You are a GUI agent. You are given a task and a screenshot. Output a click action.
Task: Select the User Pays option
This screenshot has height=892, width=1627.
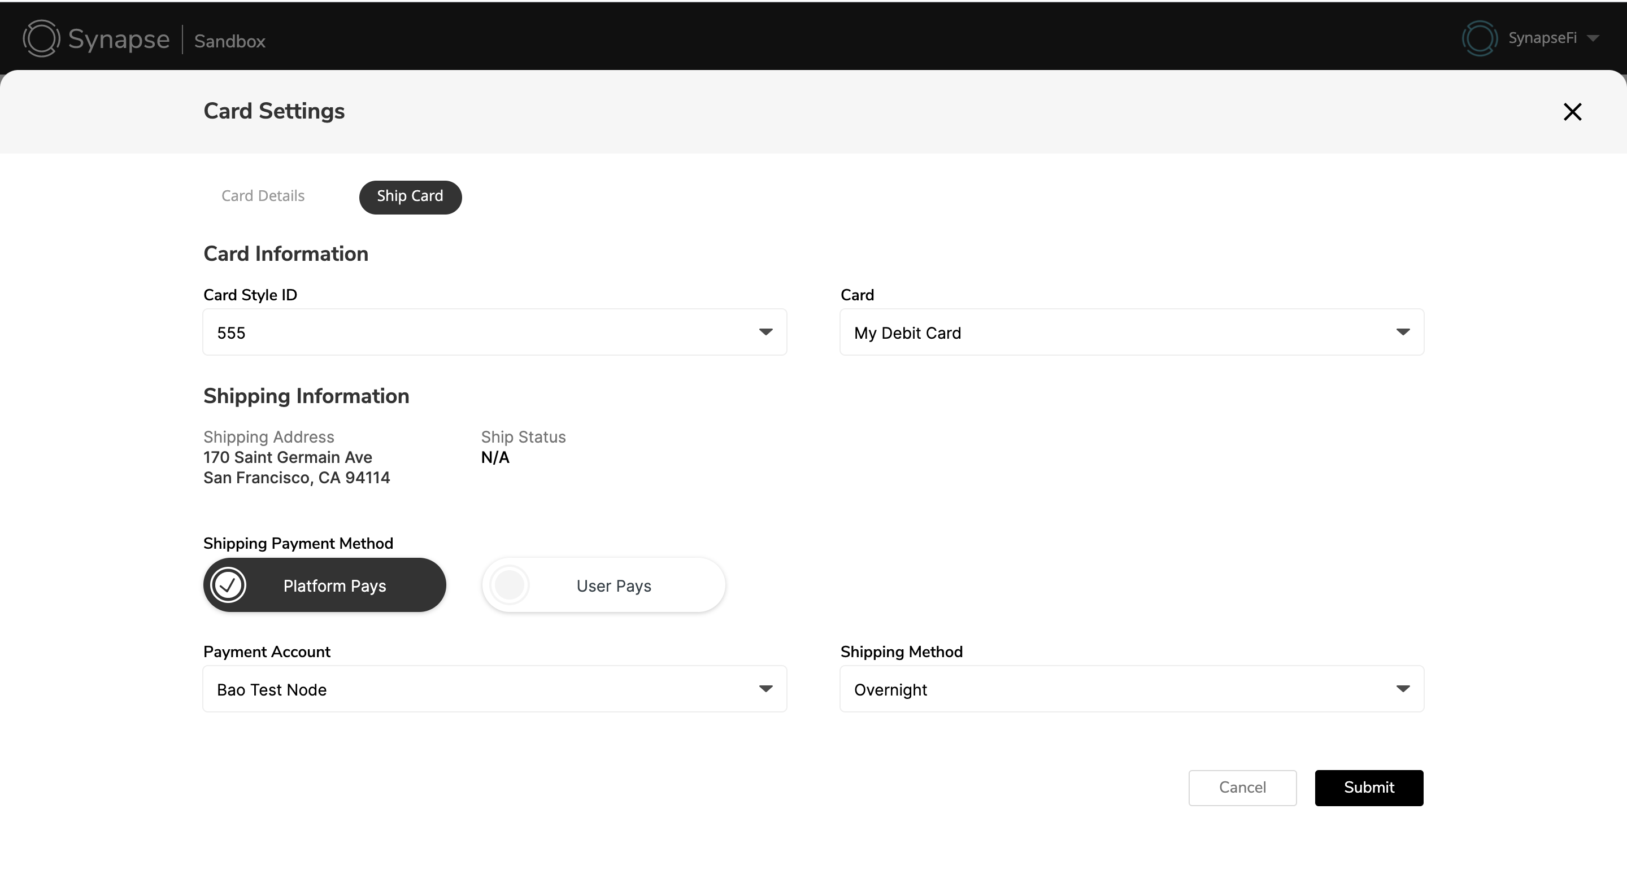coord(603,585)
